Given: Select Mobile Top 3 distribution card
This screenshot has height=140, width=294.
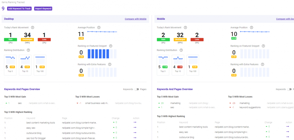Looking at the screenshot, I should (x=163, y=65).
